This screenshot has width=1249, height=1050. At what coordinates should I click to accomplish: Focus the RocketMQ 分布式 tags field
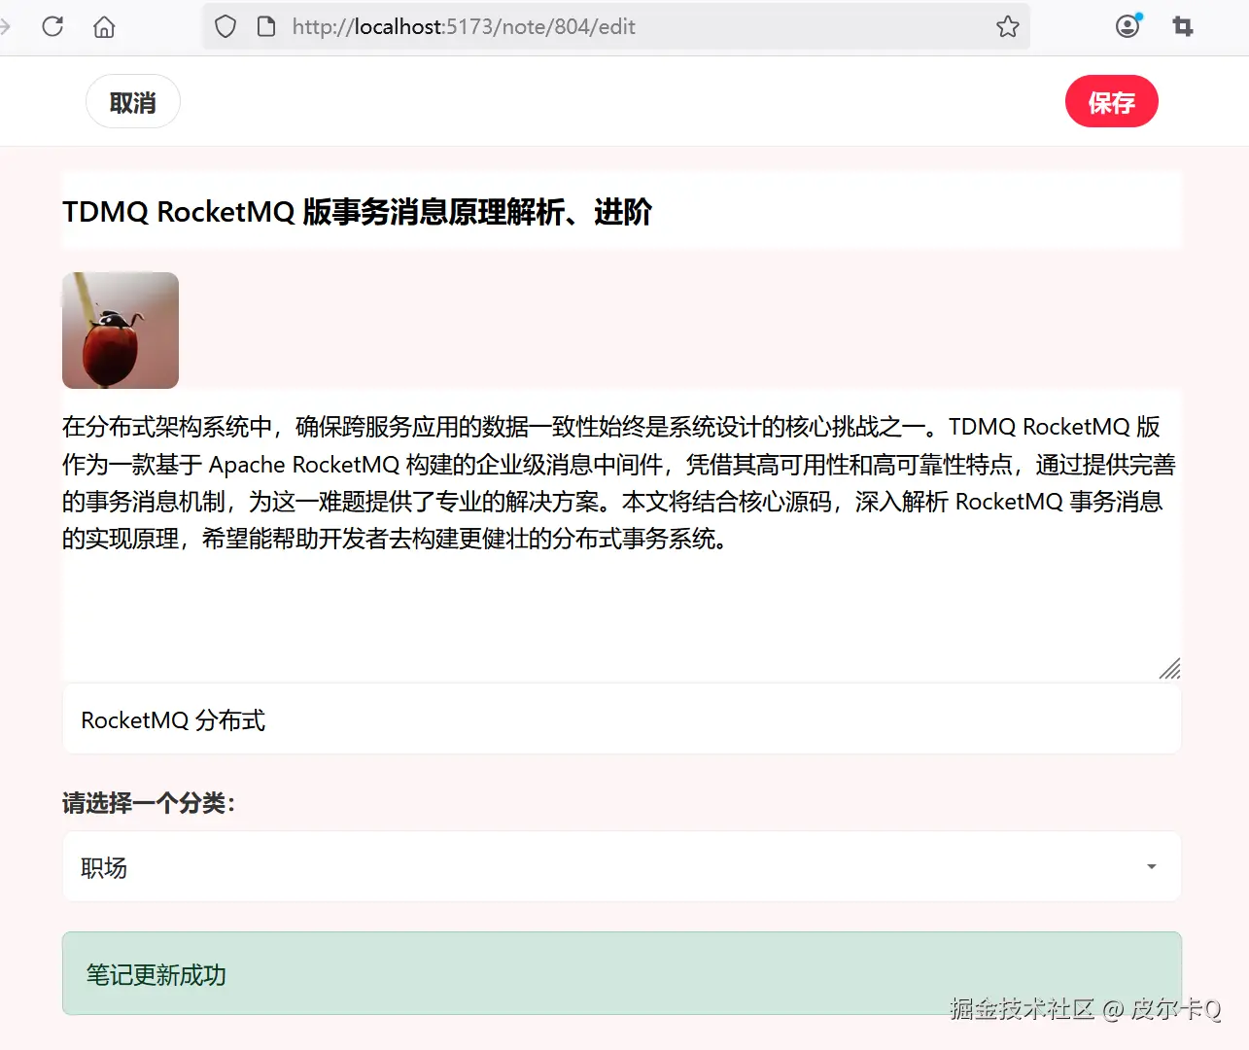622,719
